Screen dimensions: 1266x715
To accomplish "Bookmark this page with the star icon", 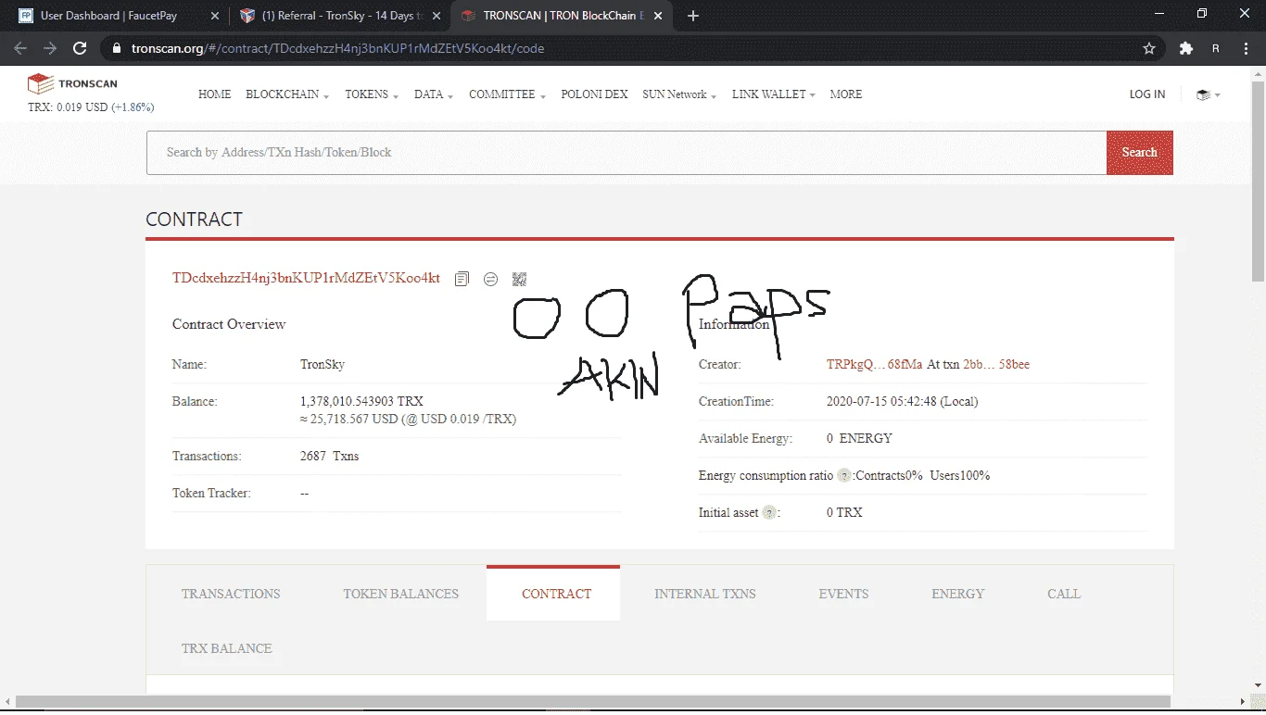I will (1149, 48).
